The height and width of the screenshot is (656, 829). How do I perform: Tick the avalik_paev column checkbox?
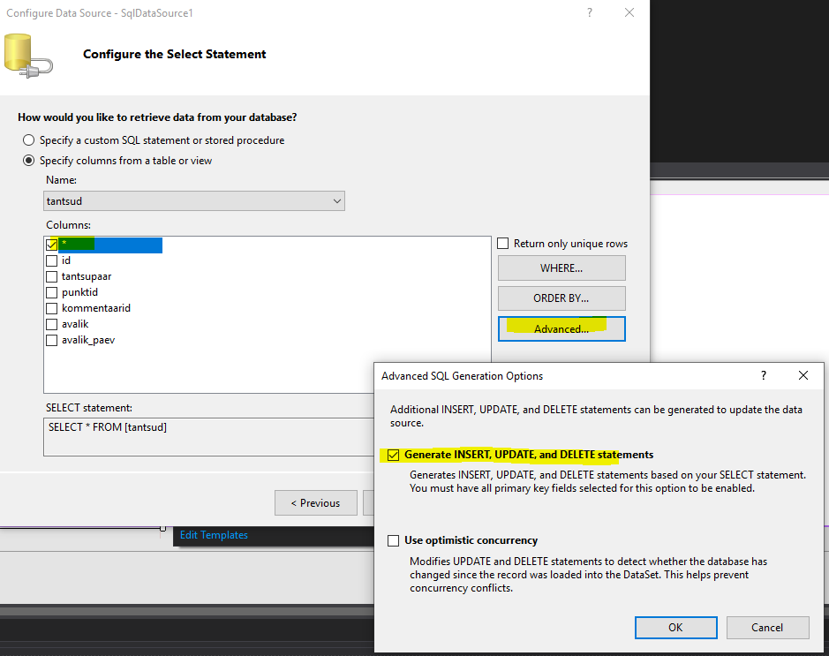[52, 340]
